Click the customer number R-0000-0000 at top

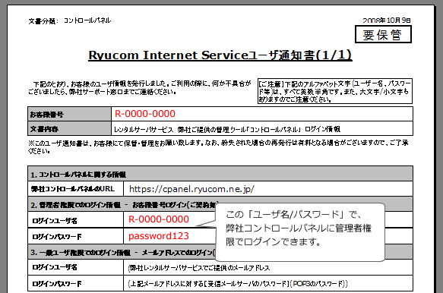coord(145,114)
